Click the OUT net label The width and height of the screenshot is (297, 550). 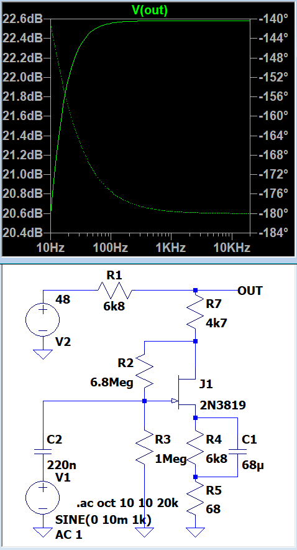tap(250, 291)
